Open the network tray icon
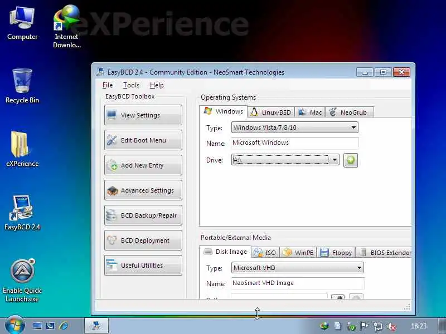The height and width of the screenshot is (334, 446). click(x=378, y=326)
